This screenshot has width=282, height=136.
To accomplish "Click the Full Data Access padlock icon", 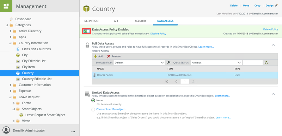I will [x=87, y=45].
